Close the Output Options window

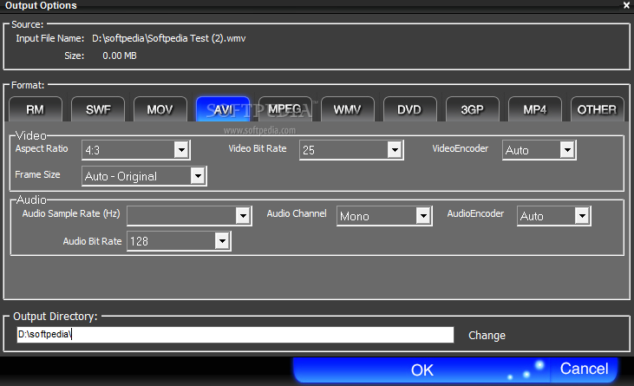[626, 5]
